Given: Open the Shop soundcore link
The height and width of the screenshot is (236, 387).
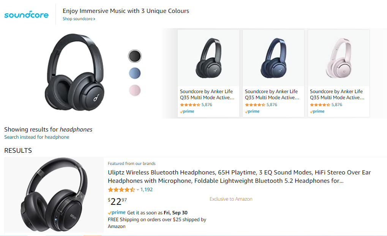Looking at the screenshot, I should [x=79, y=19].
